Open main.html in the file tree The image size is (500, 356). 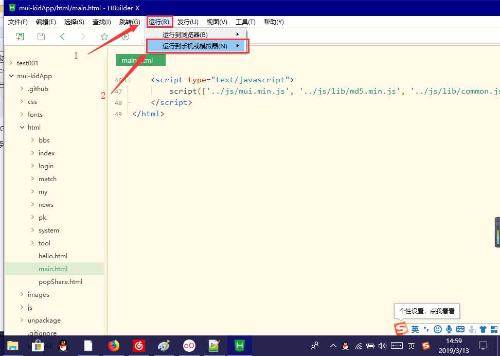click(53, 269)
